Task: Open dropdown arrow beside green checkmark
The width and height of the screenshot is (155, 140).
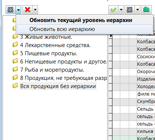Action: (x=121, y=10)
